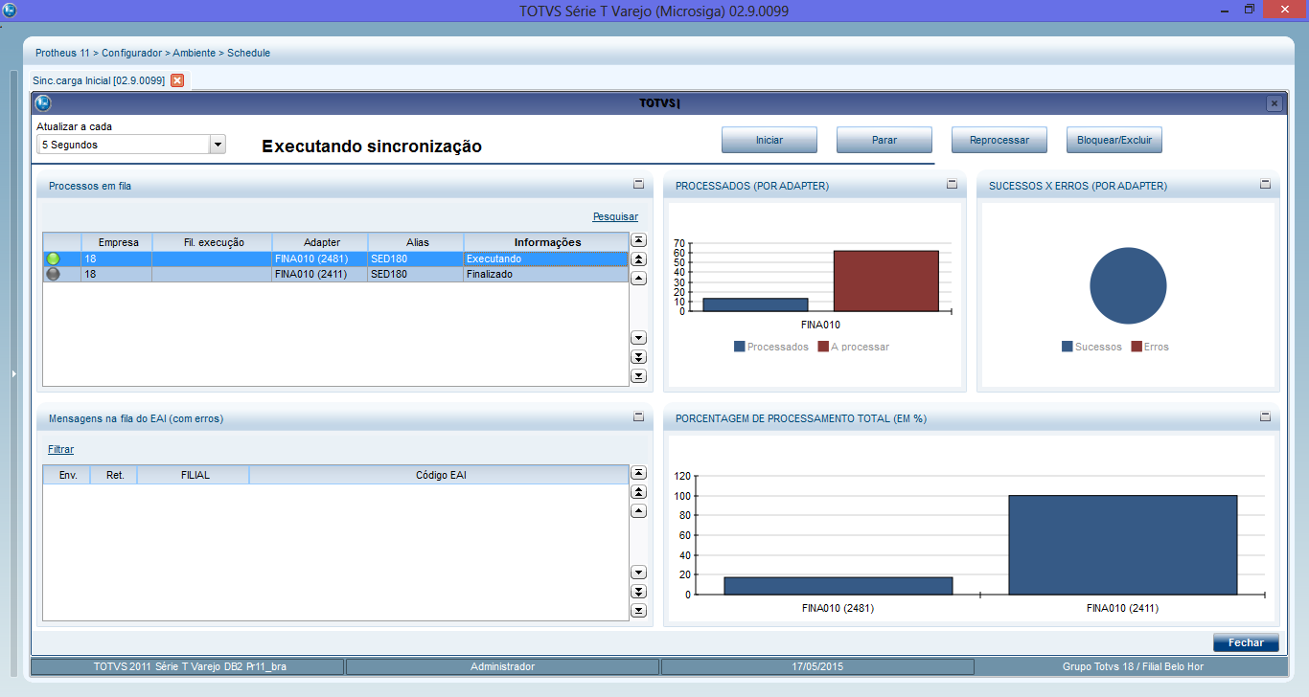The image size is (1309, 697).
Task: Click single-row-down arrow in Processos em fila list
Action: coord(638,338)
